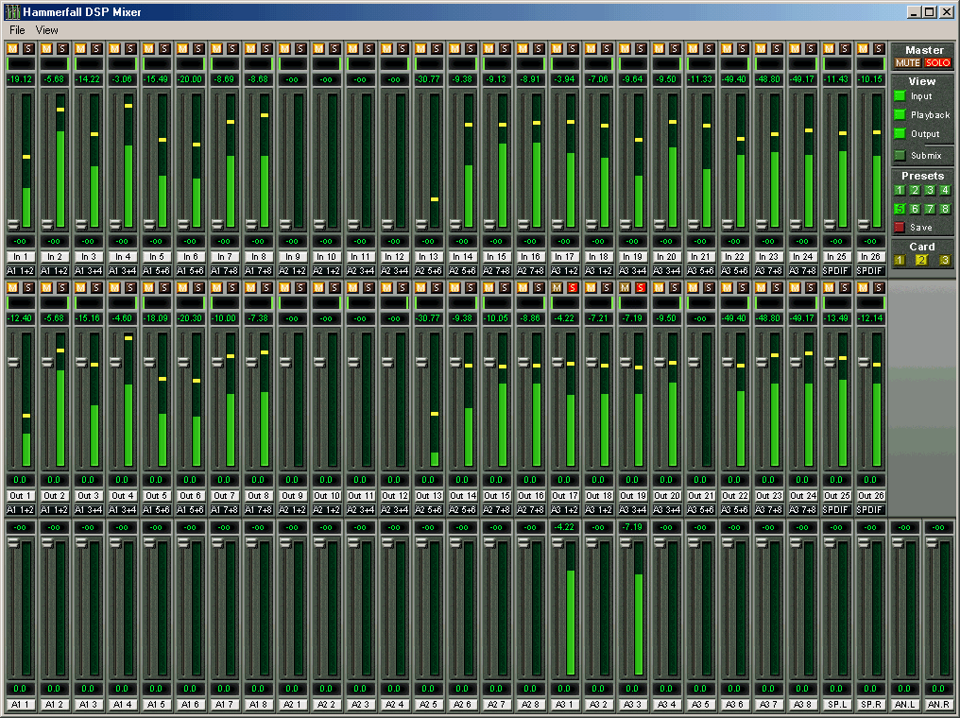The height and width of the screenshot is (718, 960).
Task: Toggle Input view indicator
Action: (900, 95)
